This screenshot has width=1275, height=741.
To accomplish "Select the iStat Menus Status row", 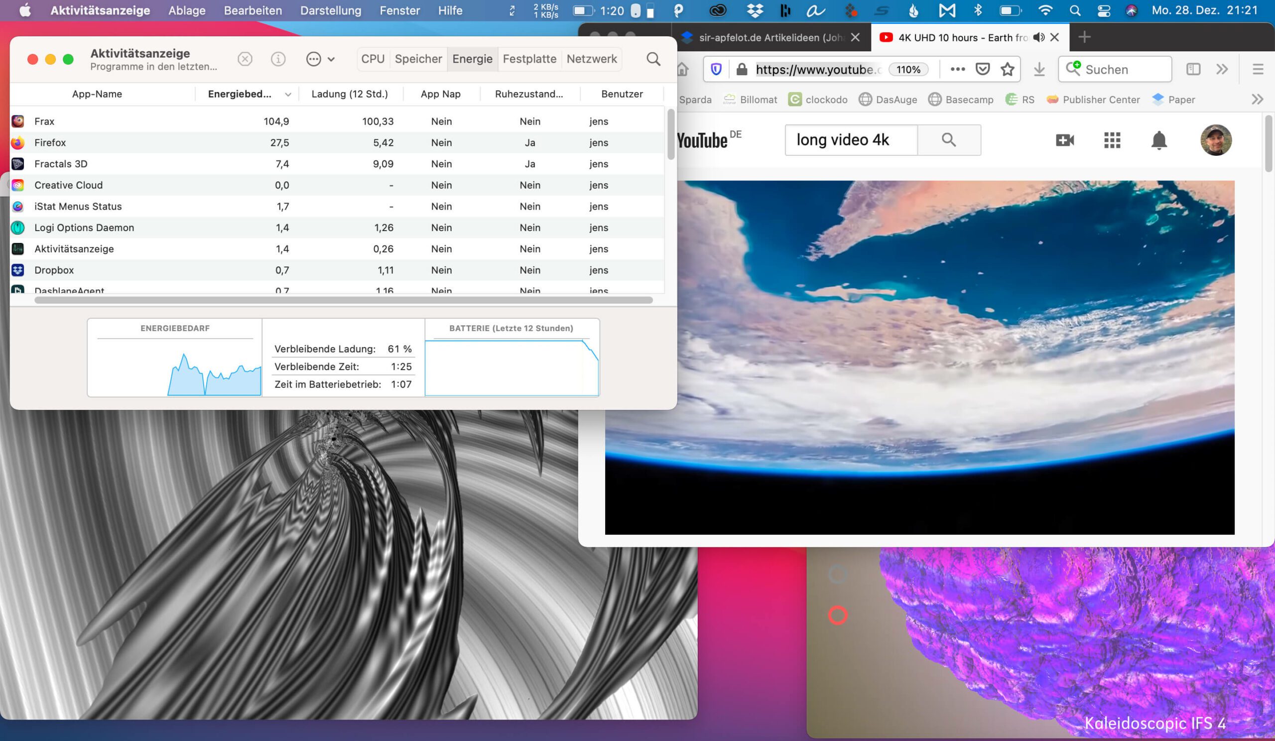I will [x=337, y=206].
